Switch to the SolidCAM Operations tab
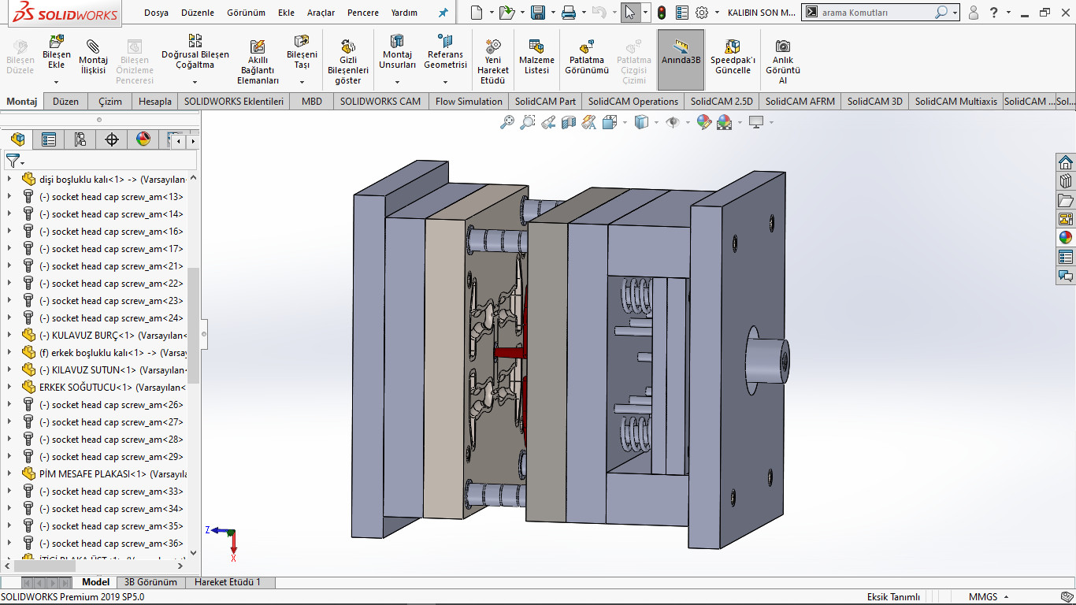This screenshot has width=1076, height=605. point(633,102)
